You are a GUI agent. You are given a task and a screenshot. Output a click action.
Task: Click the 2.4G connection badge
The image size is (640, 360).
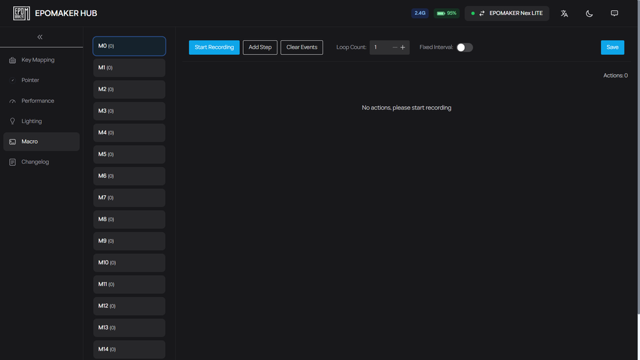coord(419,14)
